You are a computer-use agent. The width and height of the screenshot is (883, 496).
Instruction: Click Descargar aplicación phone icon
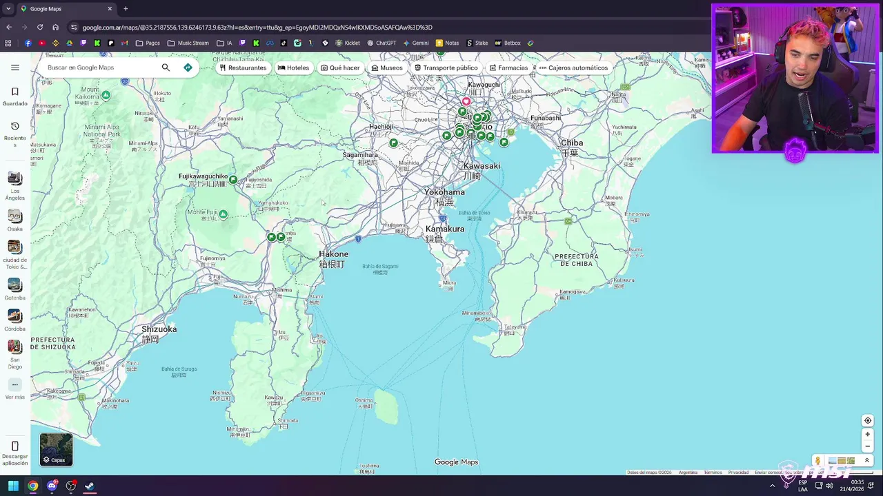tap(15, 447)
